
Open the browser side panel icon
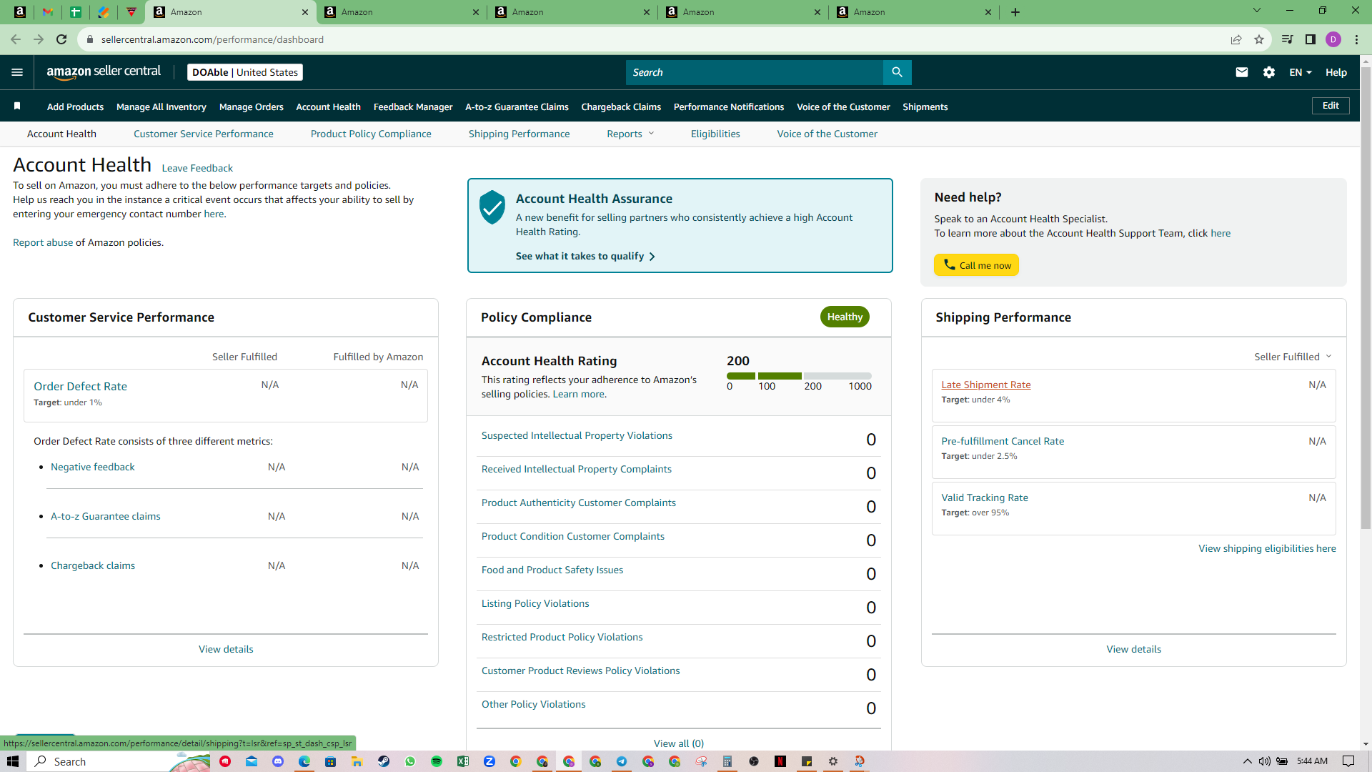pyautogui.click(x=1311, y=39)
